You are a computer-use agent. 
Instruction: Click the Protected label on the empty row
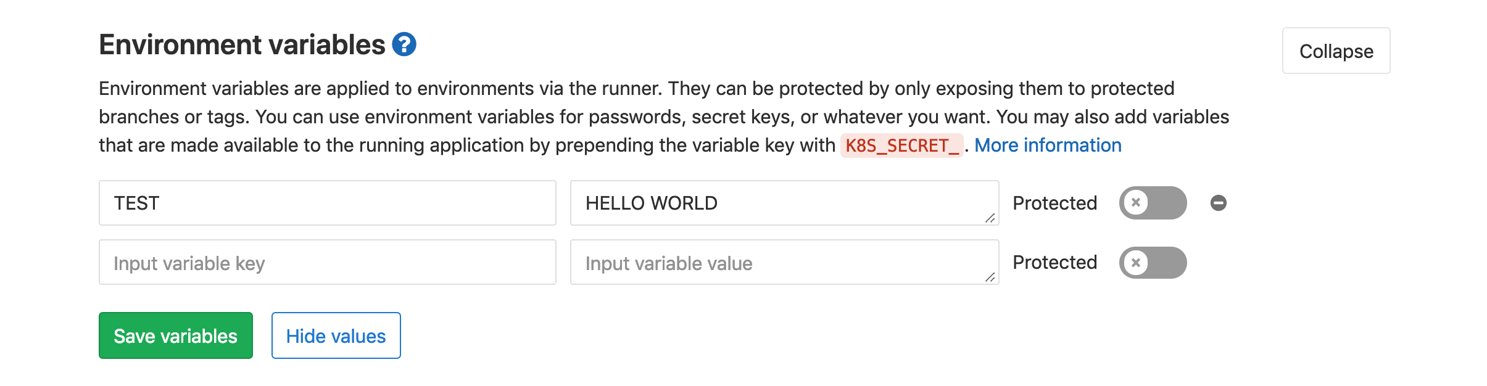[1054, 263]
